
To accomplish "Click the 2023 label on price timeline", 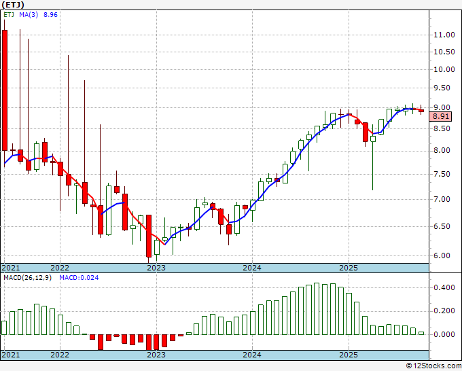I will coord(156,268).
